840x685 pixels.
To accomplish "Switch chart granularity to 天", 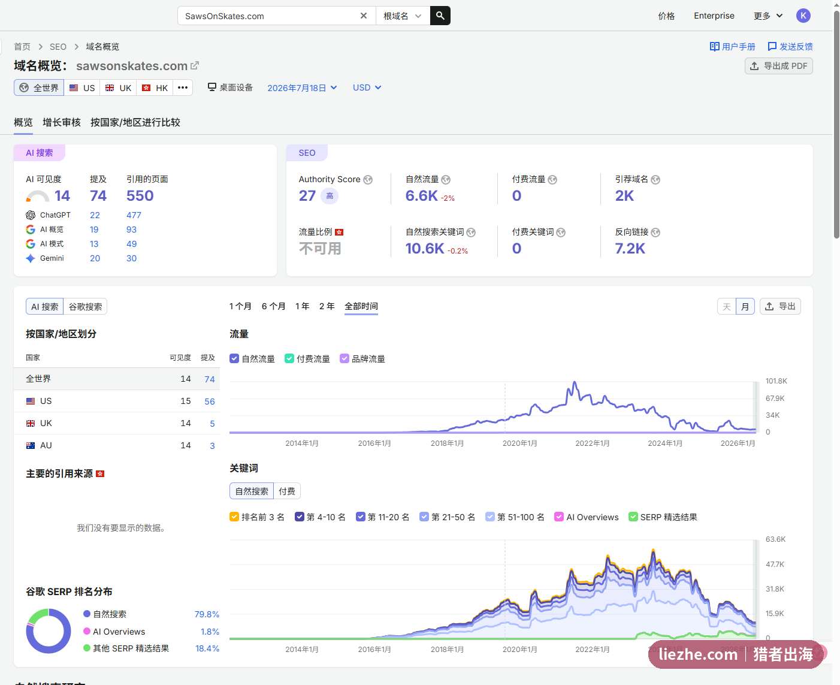I will click(727, 306).
